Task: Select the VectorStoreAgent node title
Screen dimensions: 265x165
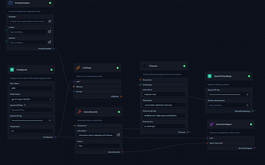Action: pyautogui.click(x=224, y=124)
